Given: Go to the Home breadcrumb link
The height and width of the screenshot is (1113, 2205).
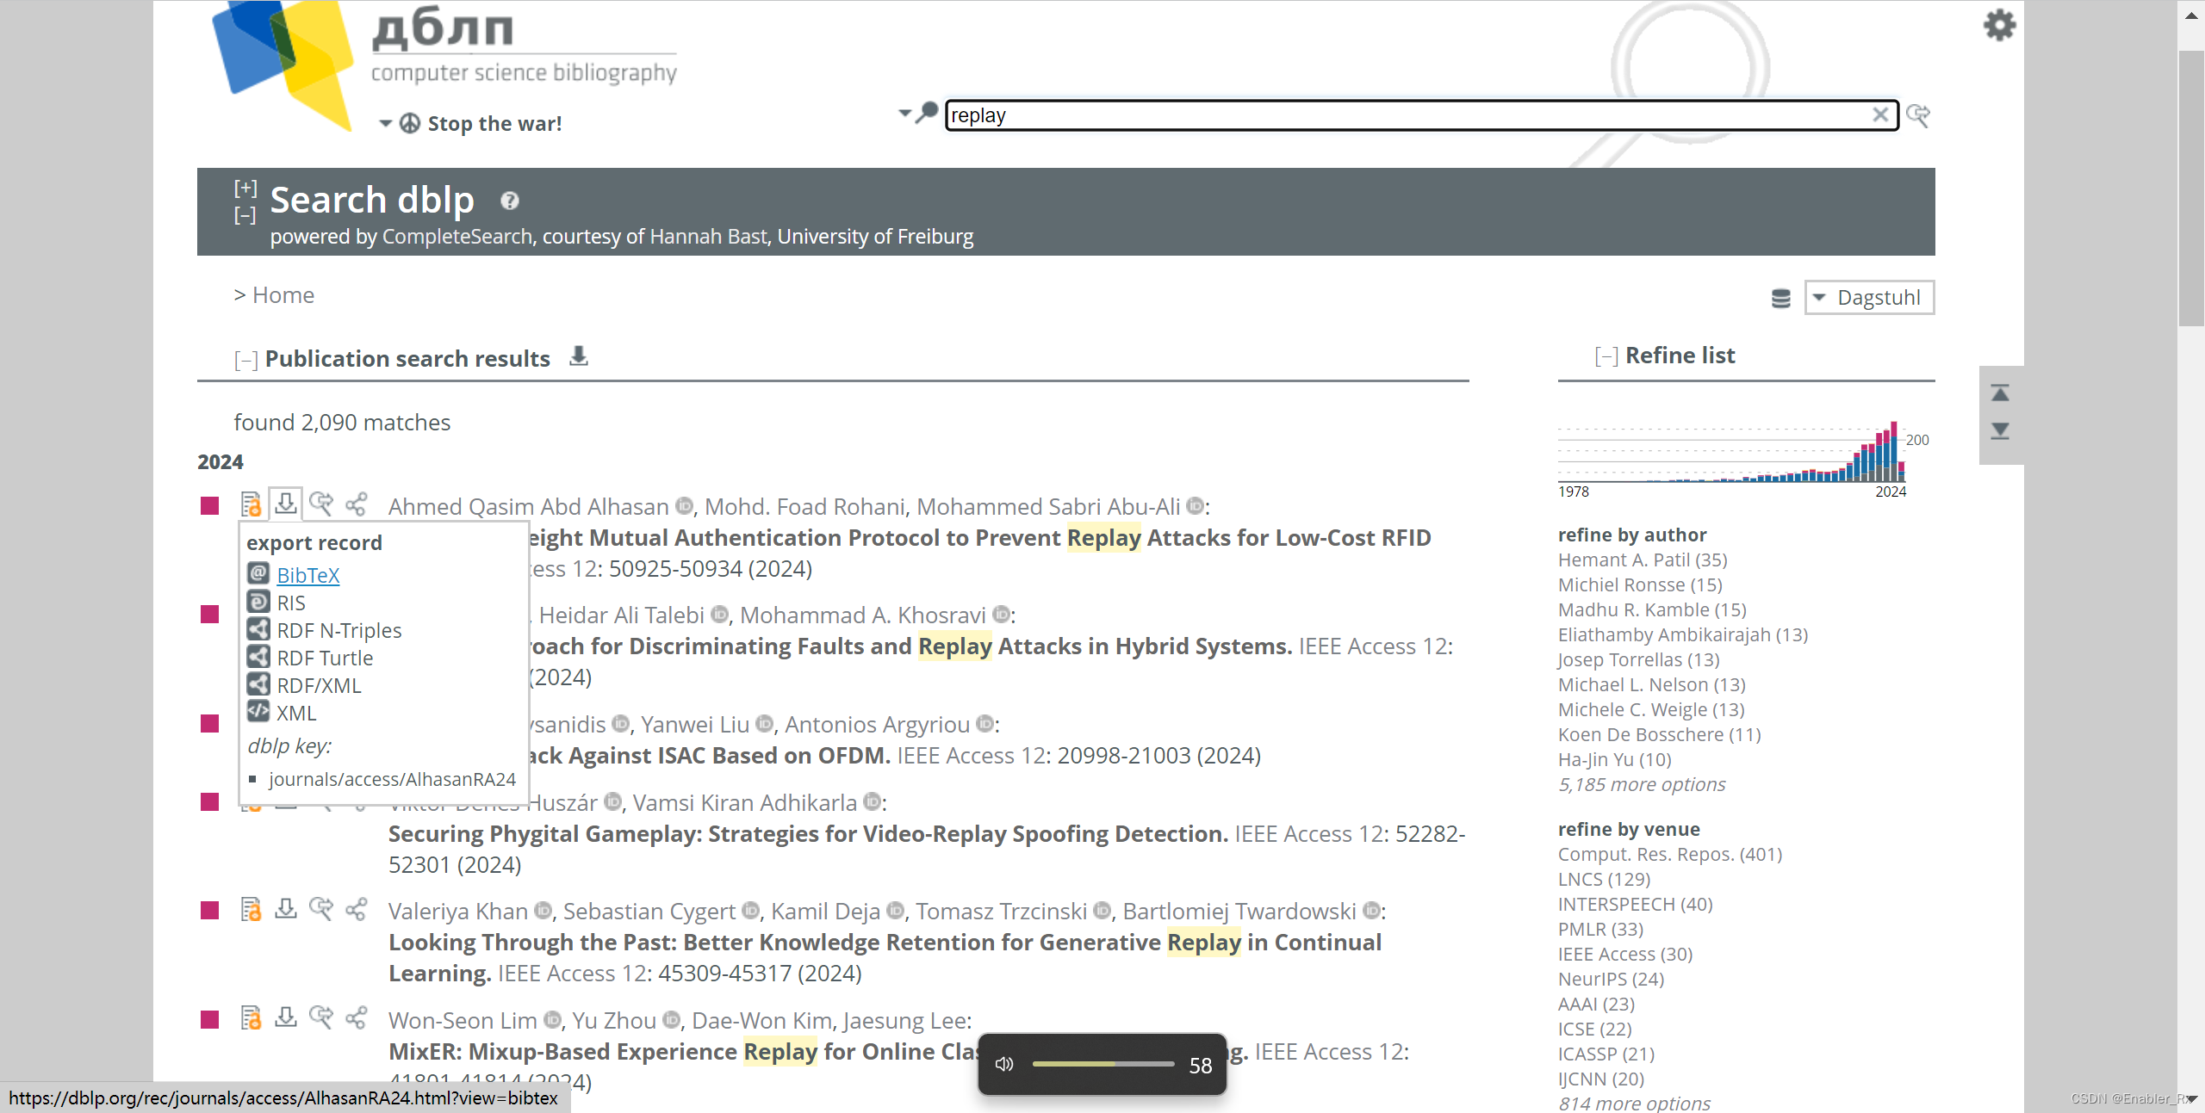Looking at the screenshot, I should [x=283, y=295].
